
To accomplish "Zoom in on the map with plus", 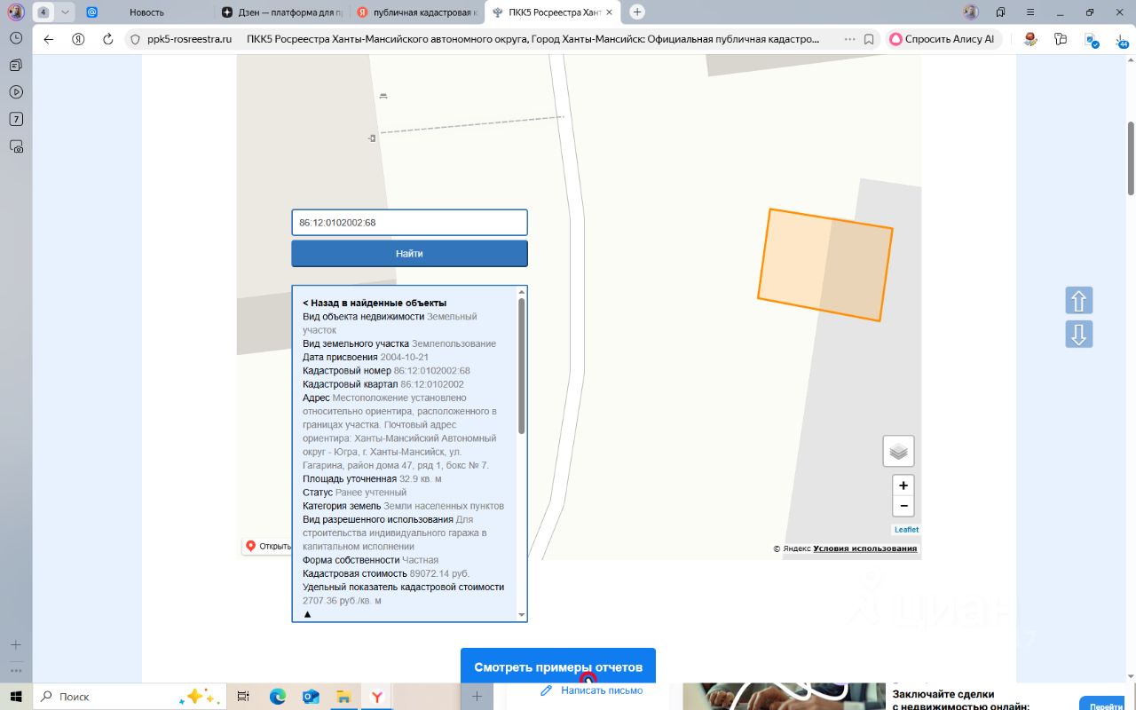I will point(903,485).
